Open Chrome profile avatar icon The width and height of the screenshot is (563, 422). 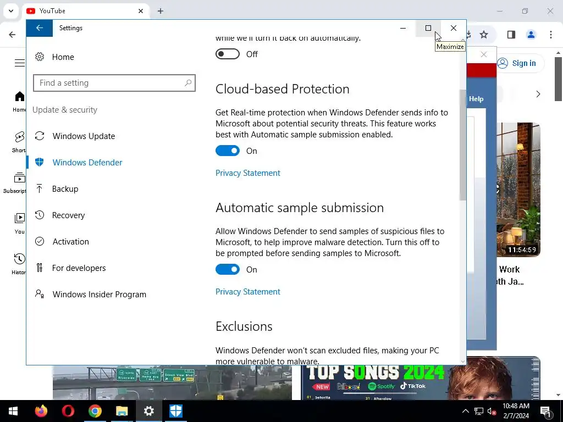point(531,35)
